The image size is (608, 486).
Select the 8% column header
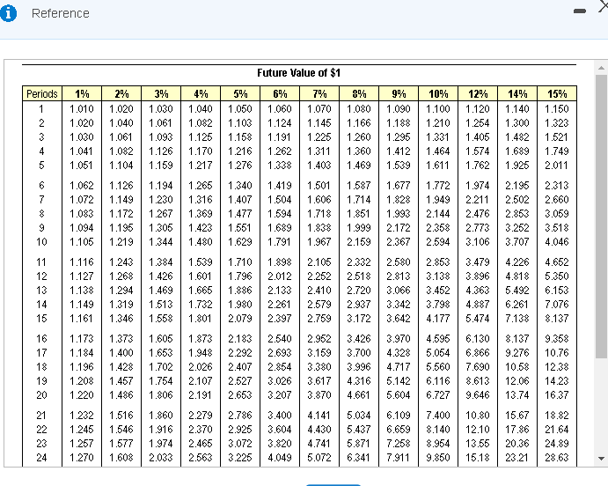[359, 94]
